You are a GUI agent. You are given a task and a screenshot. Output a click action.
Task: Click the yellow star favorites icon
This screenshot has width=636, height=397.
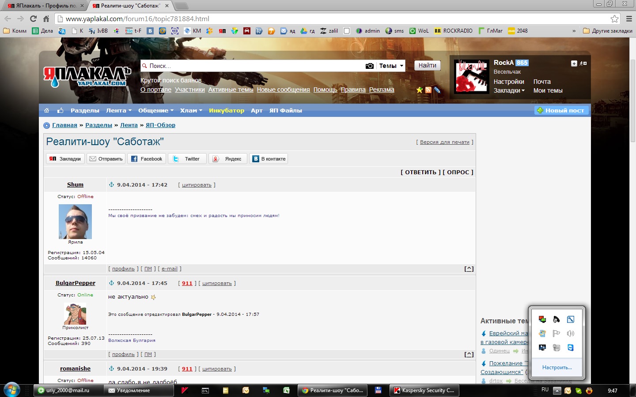click(420, 90)
